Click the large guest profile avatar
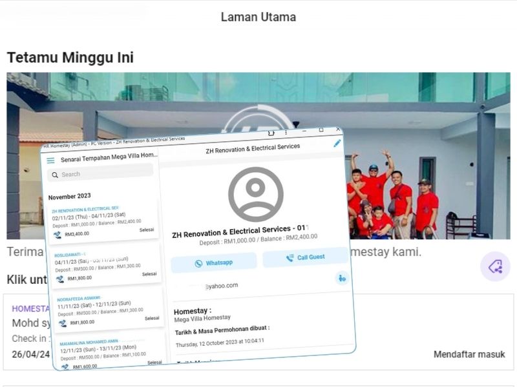 point(255,194)
